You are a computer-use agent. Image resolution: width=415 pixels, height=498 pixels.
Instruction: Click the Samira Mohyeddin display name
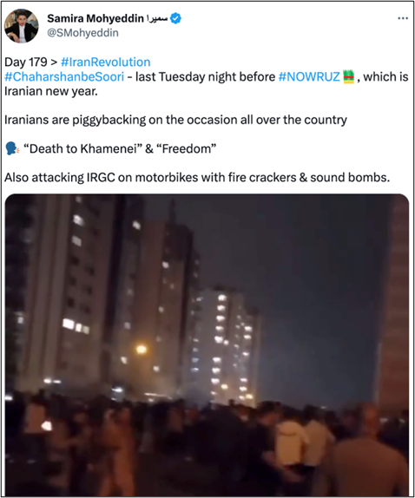point(96,18)
